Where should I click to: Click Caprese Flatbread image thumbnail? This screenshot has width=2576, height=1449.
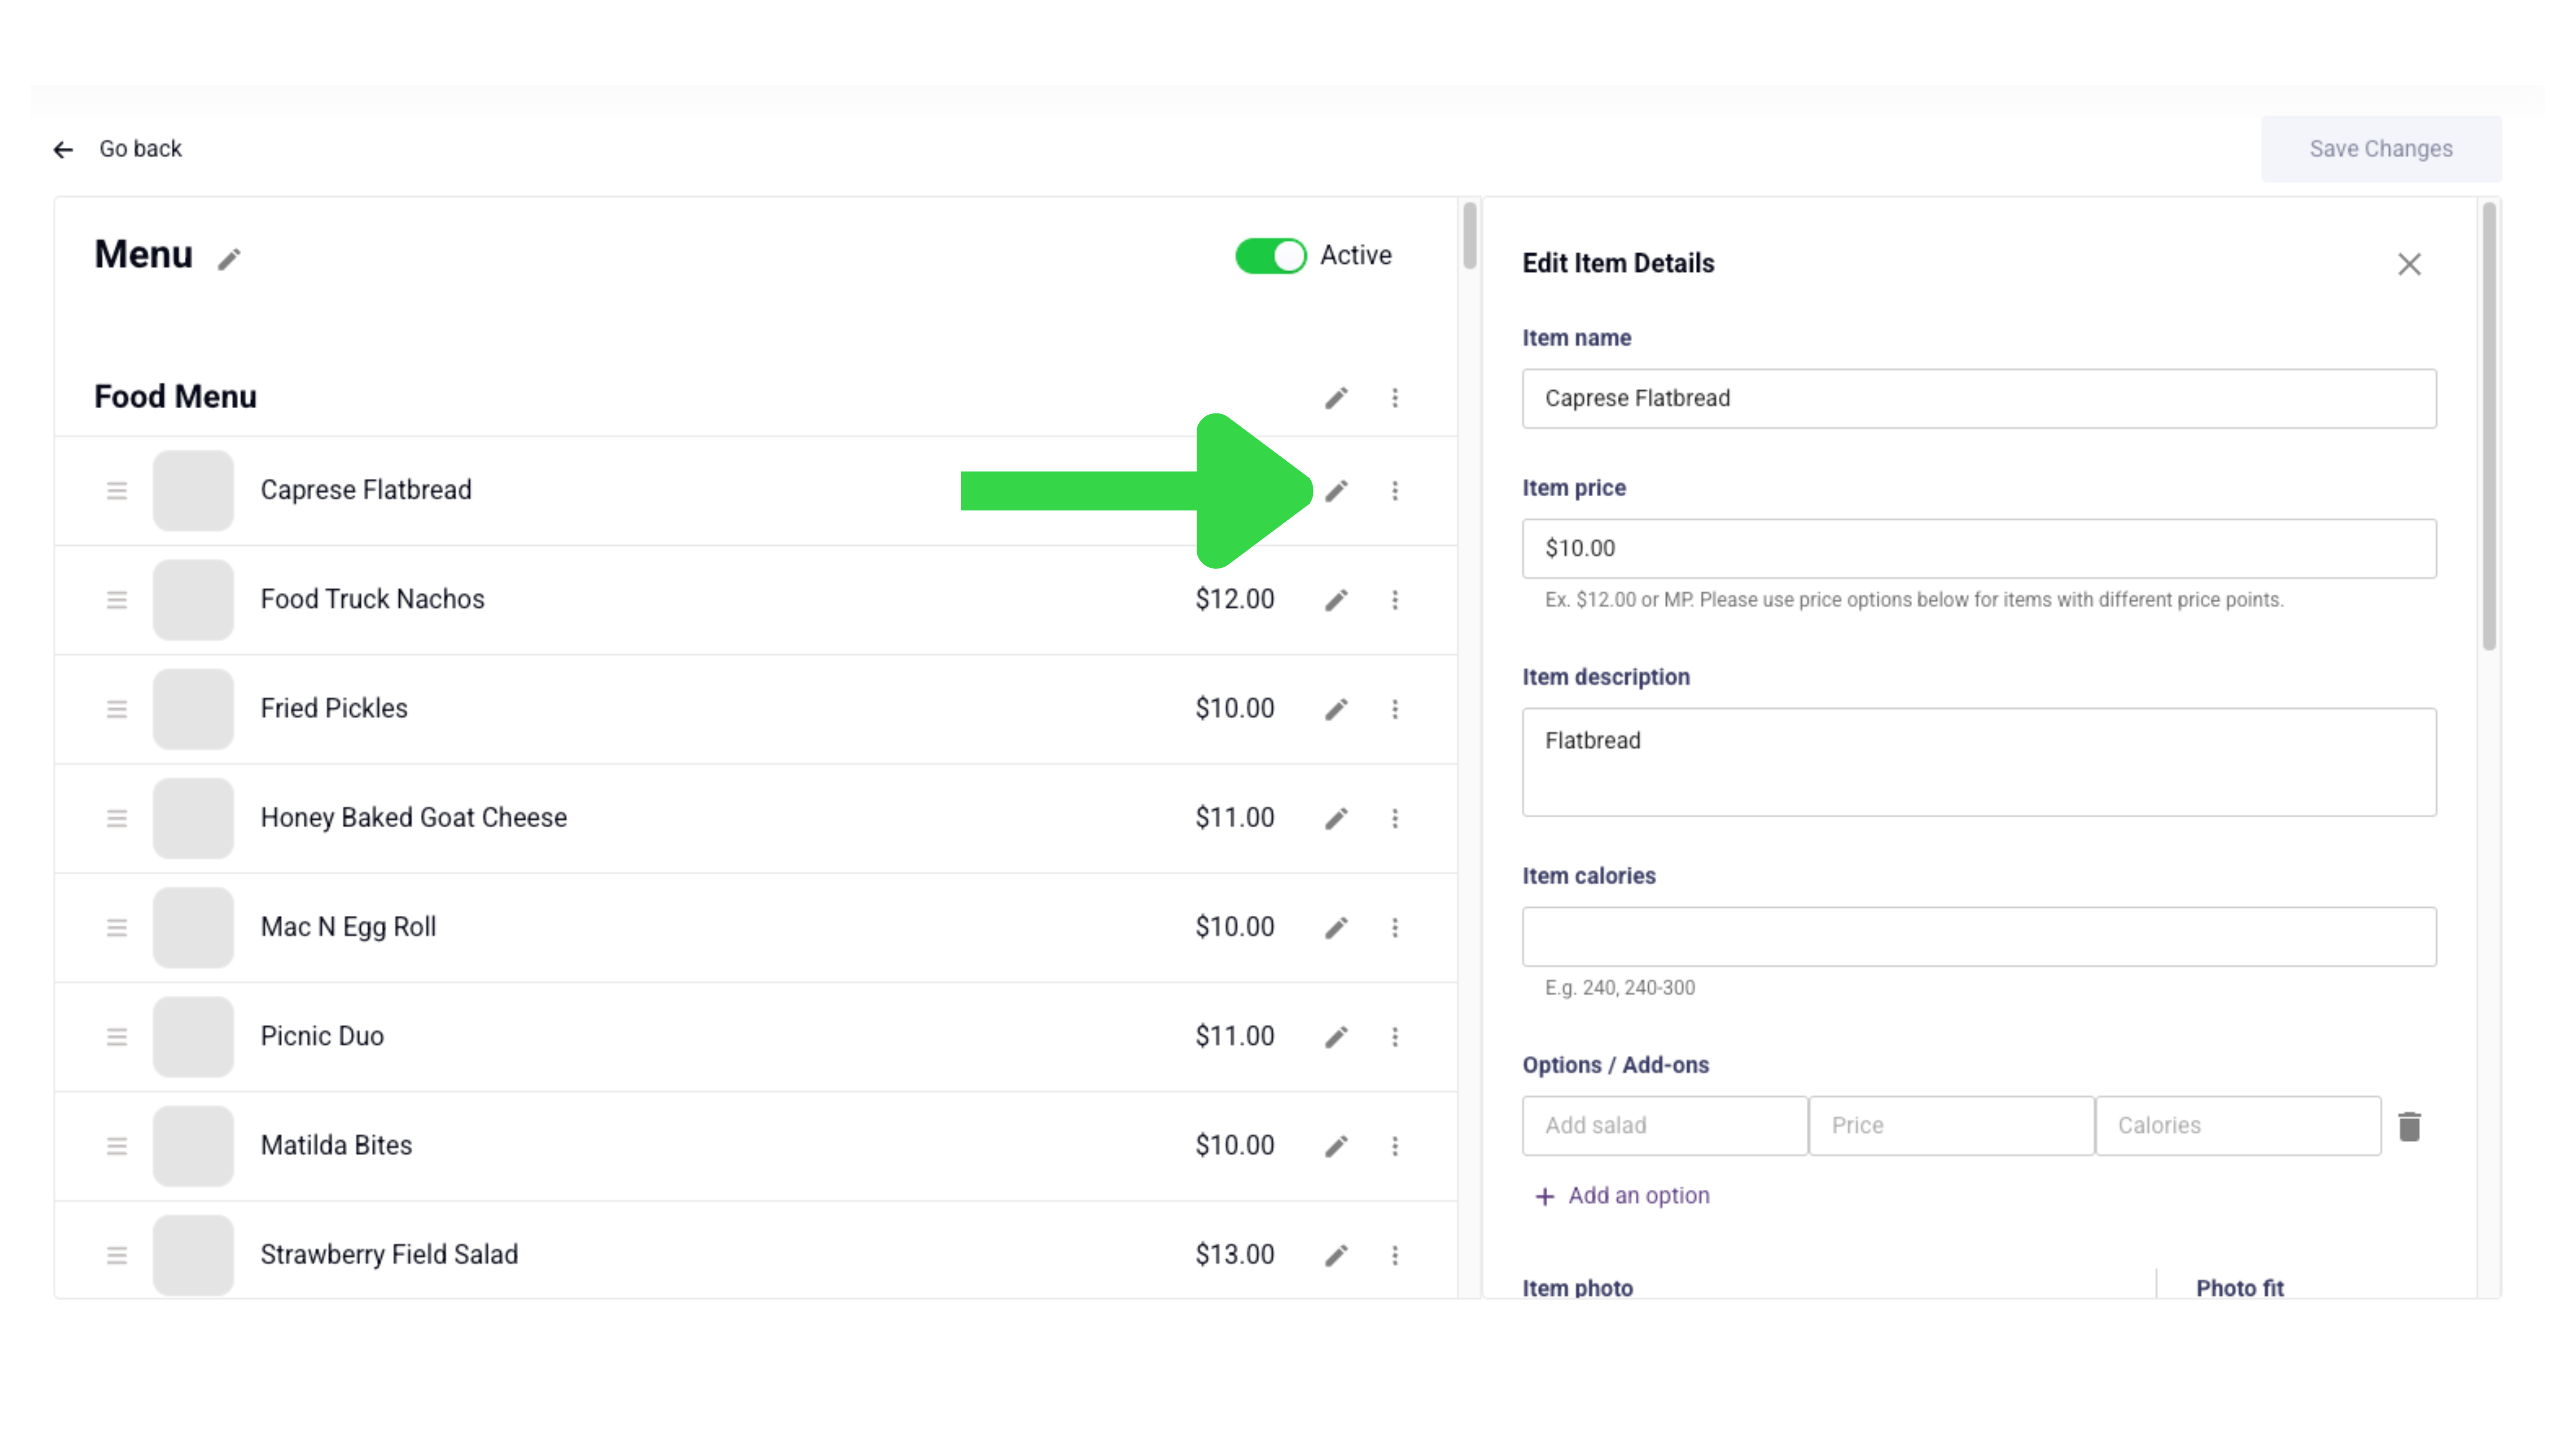click(x=193, y=491)
